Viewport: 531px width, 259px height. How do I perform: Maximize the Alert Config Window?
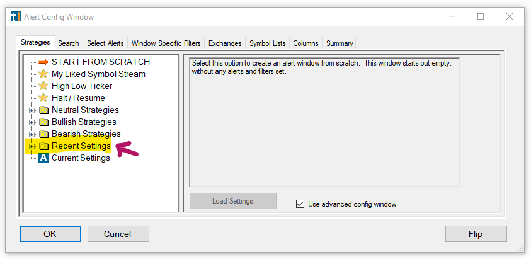click(x=481, y=17)
